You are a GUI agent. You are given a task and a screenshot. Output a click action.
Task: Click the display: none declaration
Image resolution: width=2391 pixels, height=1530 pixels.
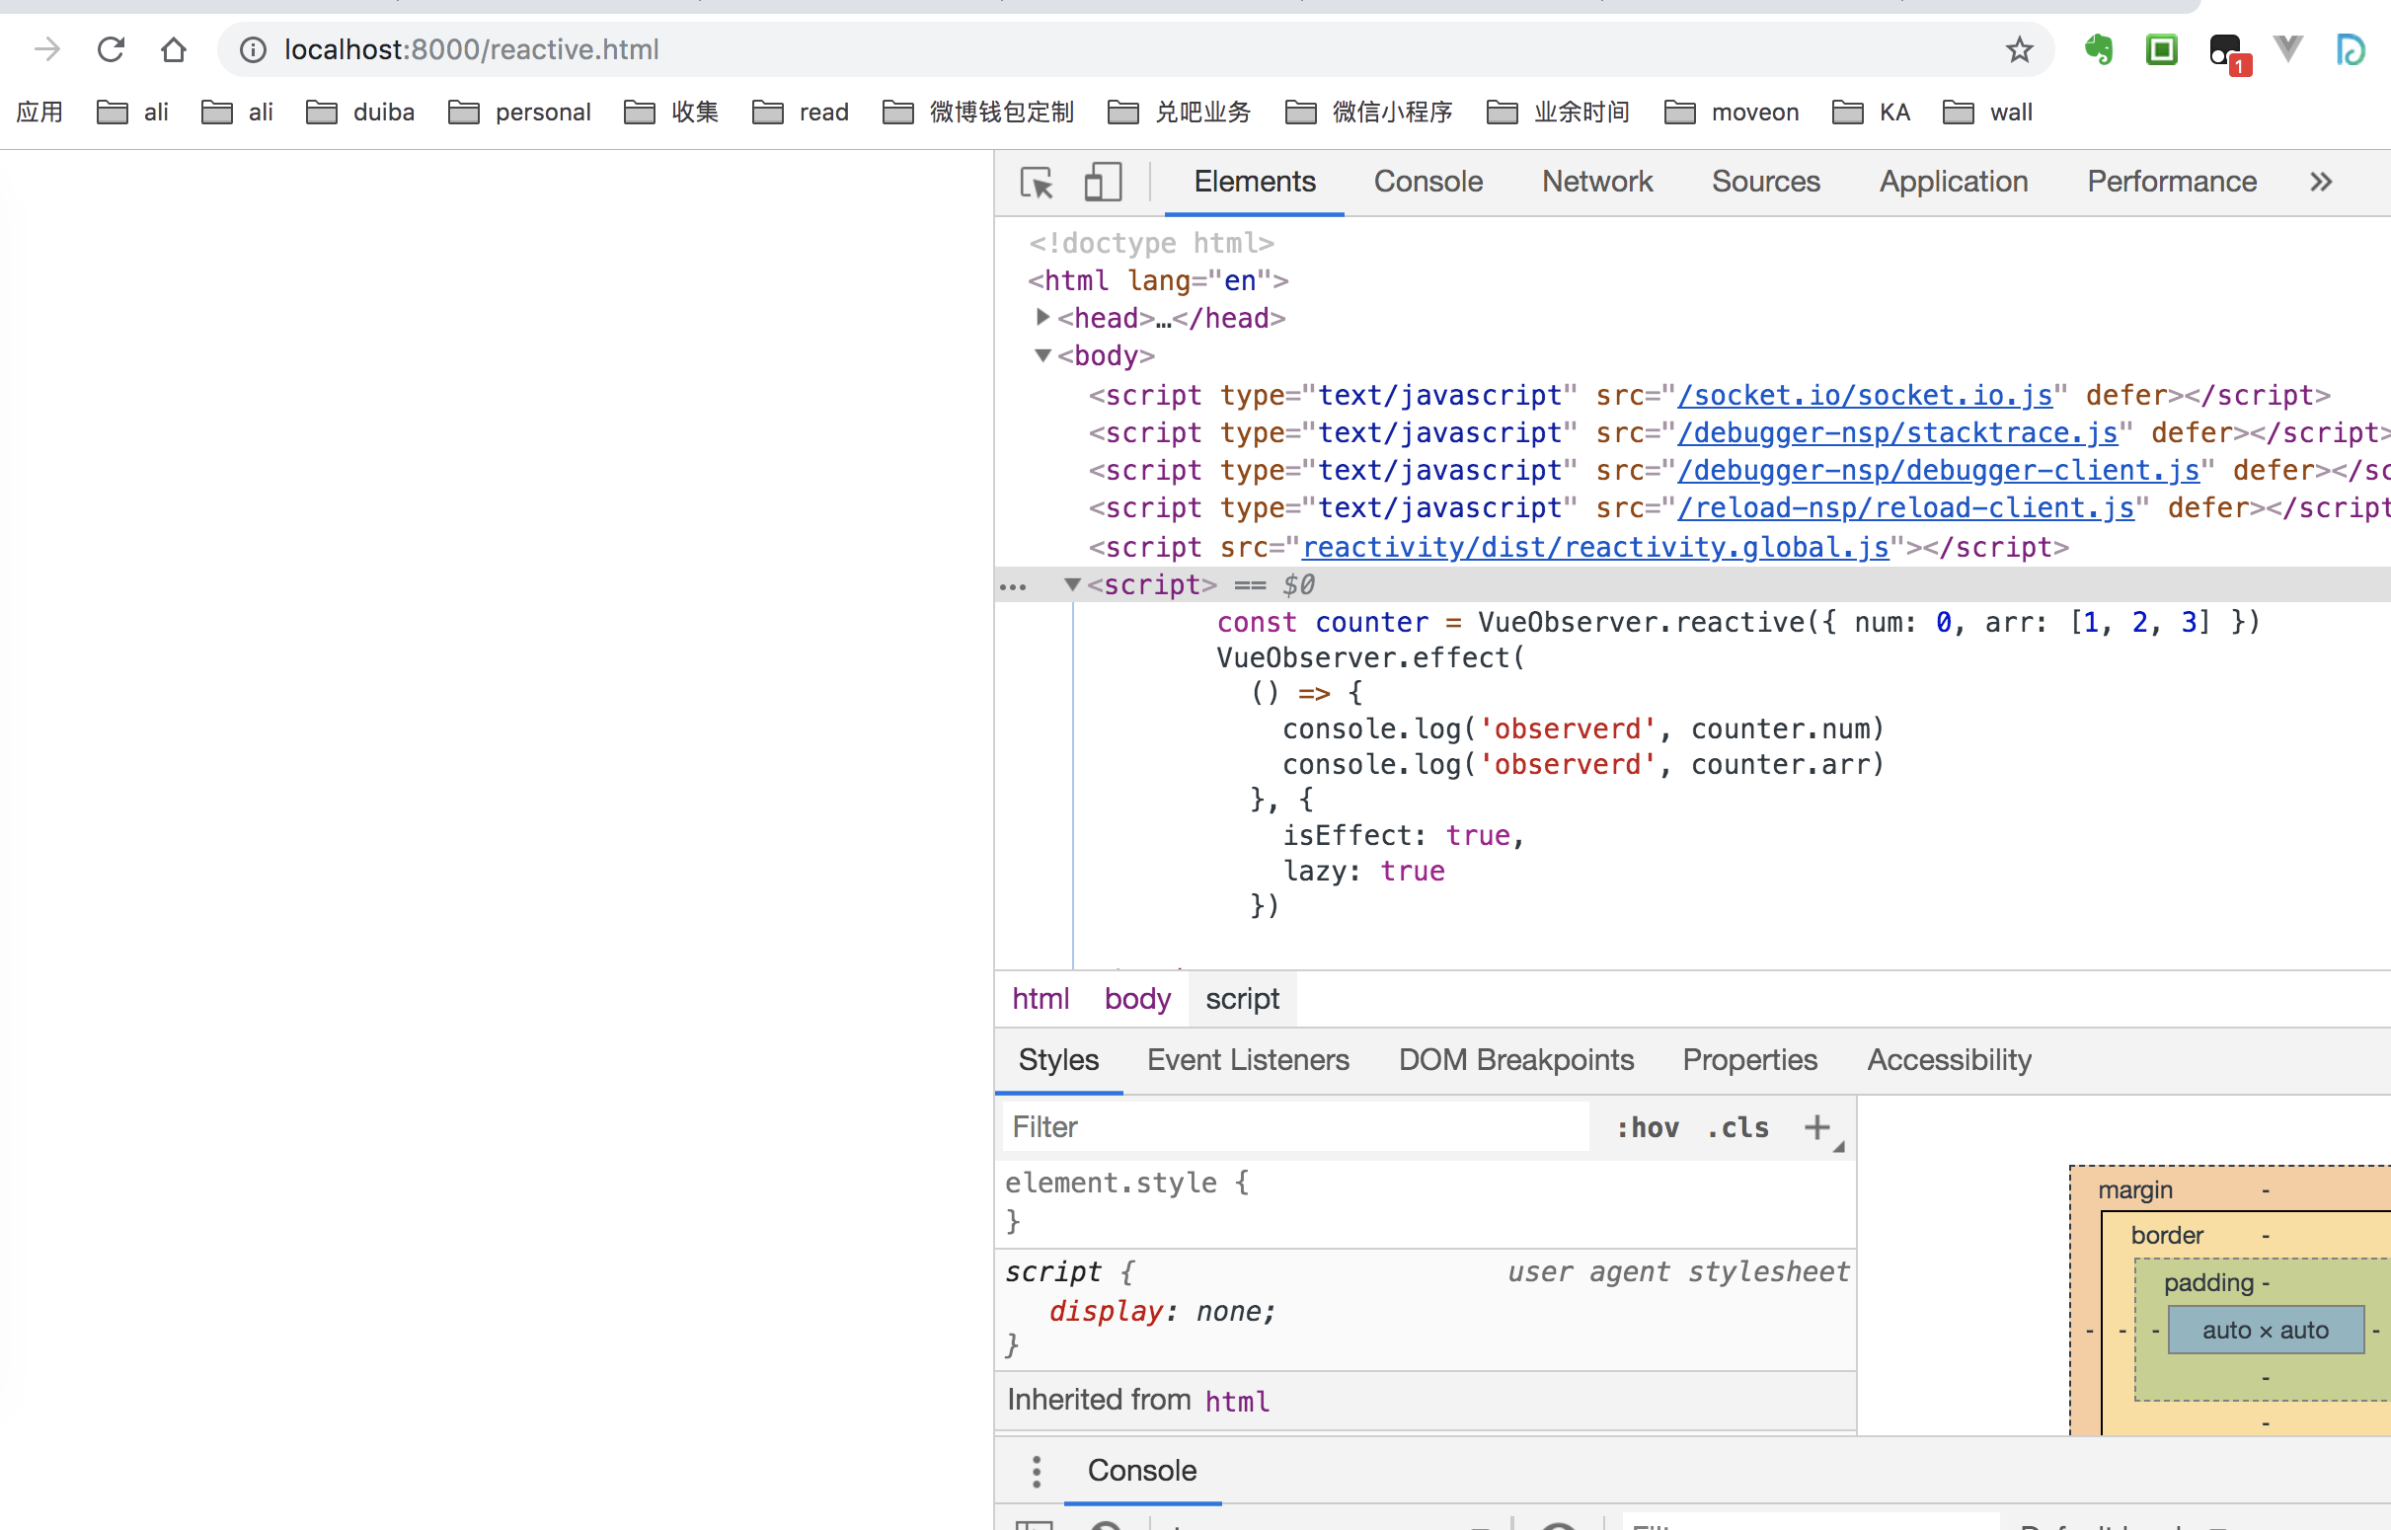[1162, 1312]
